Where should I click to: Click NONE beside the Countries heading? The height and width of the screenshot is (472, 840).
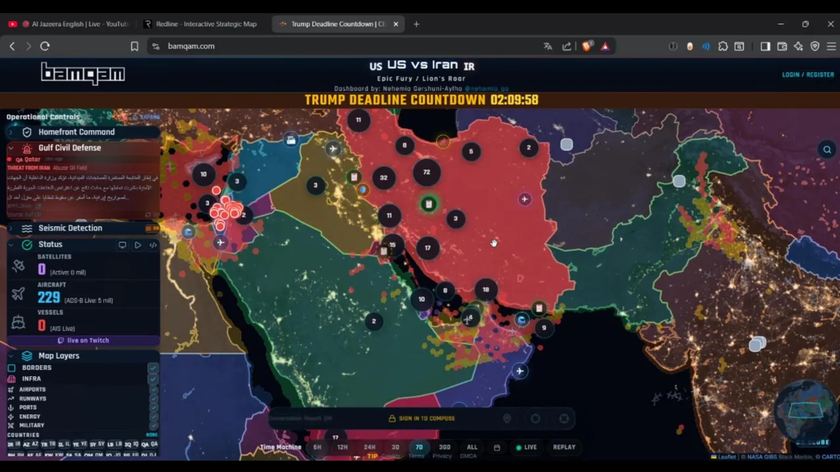tap(152, 435)
